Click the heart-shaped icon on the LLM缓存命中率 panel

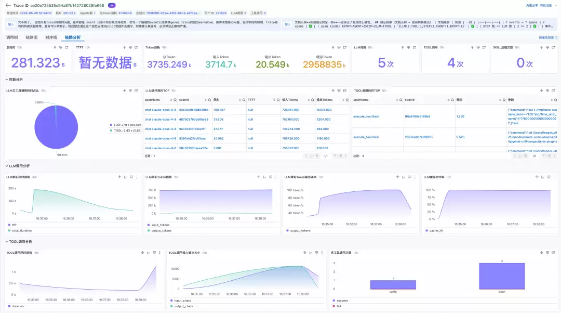click(x=549, y=177)
